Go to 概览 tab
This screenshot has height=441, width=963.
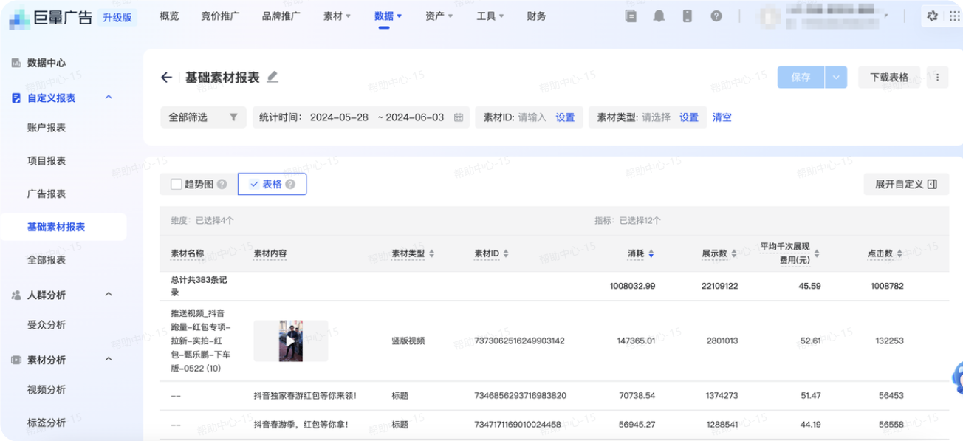(169, 16)
